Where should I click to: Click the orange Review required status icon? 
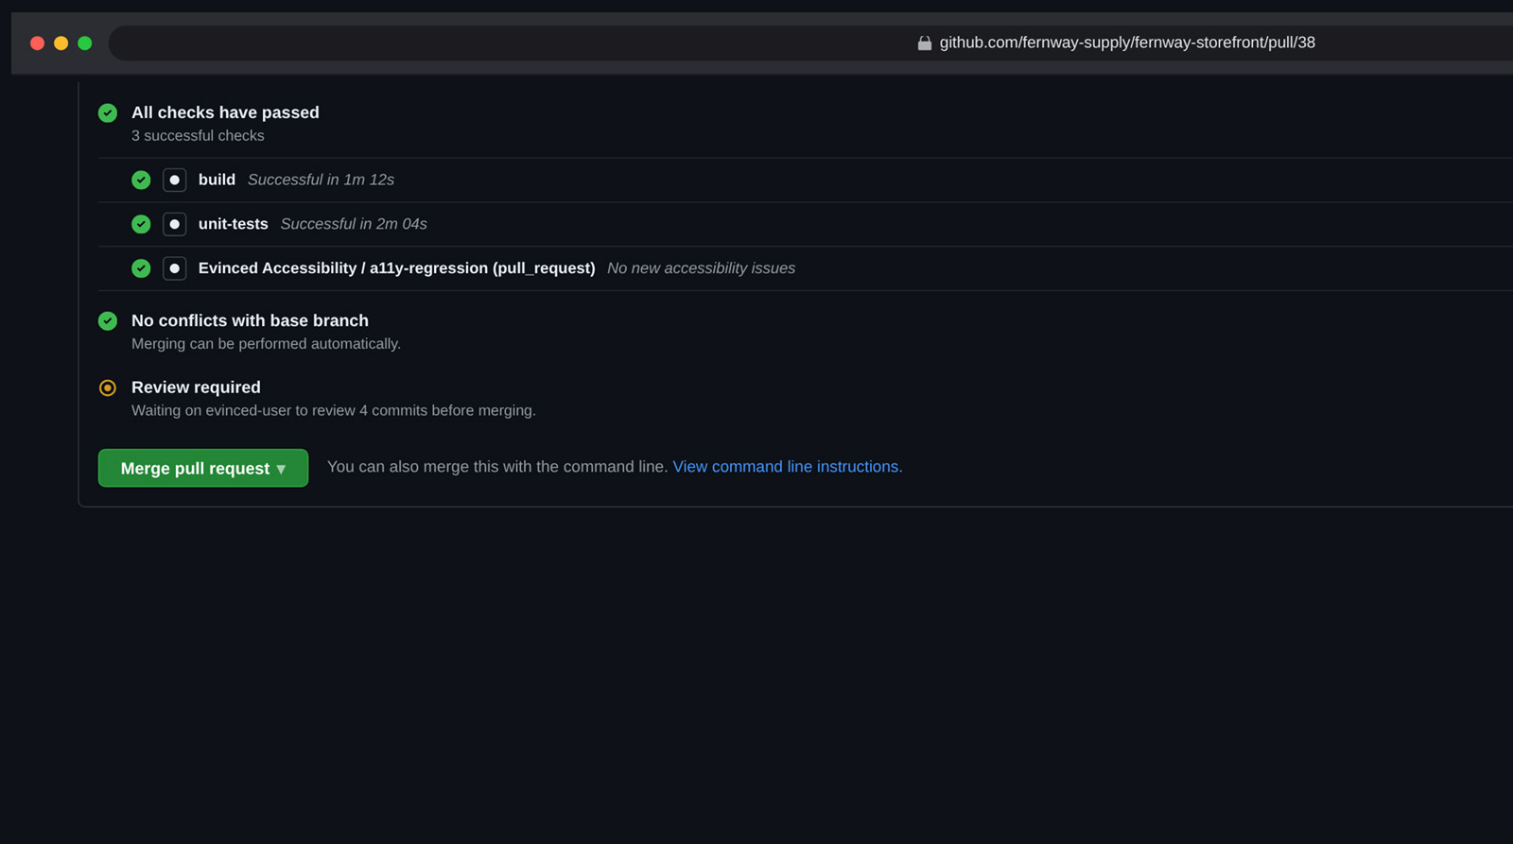click(108, 388)
